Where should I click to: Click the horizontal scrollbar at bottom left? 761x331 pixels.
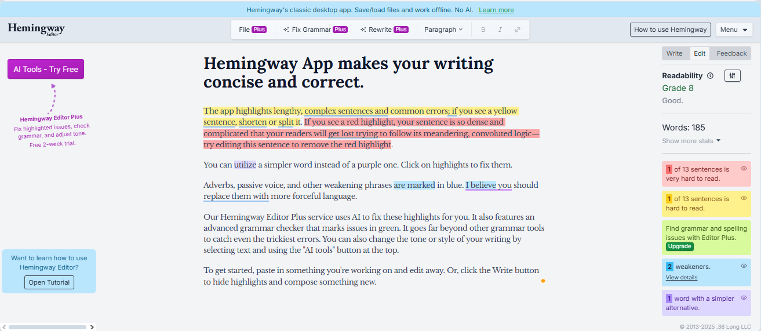click(x=48, y=327)
